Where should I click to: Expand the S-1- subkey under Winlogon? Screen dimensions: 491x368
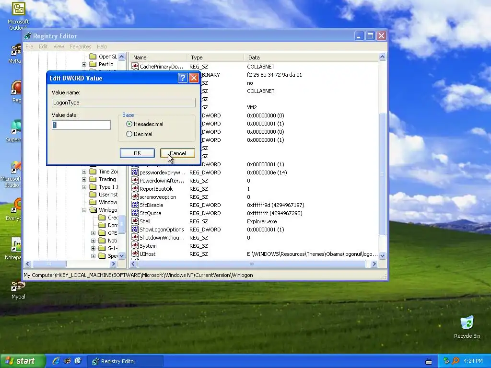pos(93,248)
